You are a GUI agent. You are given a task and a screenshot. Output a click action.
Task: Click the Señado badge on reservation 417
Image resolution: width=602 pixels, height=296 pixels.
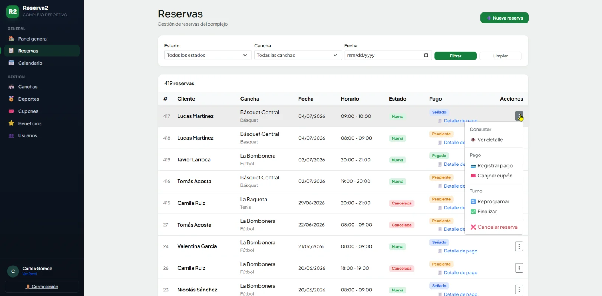tap(439, 112)
